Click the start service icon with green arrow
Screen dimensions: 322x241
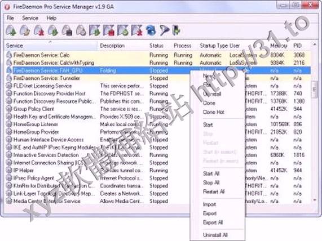(53, 30)
